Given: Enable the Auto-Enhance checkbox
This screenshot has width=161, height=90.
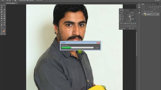Looking at the screenshot, I should pos(27,0).
